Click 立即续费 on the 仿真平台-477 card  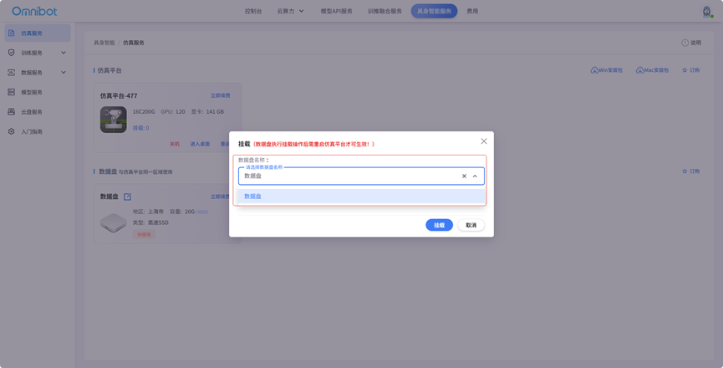pyautogui.click(x=221, y=95)
